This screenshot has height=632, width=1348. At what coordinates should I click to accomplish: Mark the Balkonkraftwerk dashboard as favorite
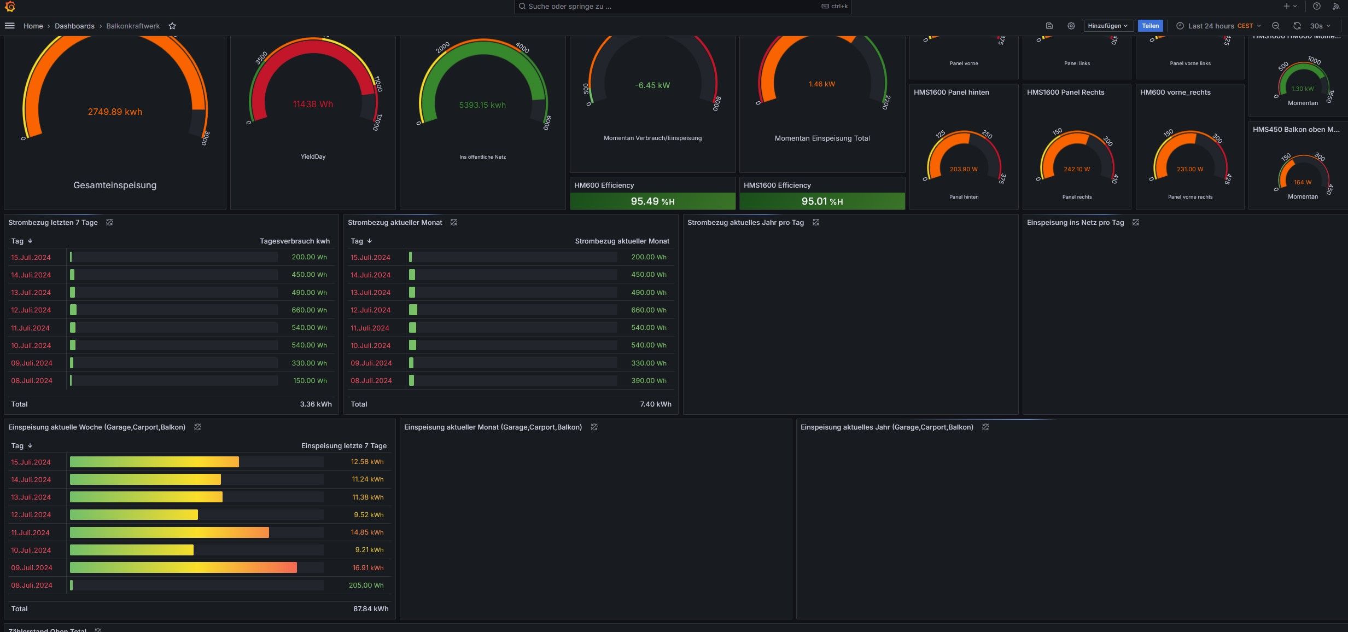tap(172, 26)
